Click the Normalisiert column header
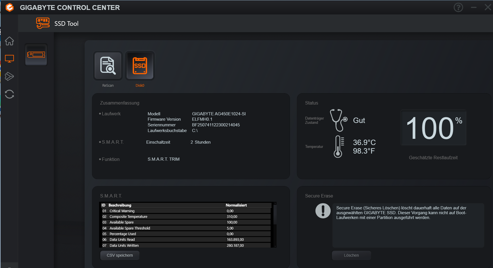This screenshot has height=268, width=493. click(236, 205)
